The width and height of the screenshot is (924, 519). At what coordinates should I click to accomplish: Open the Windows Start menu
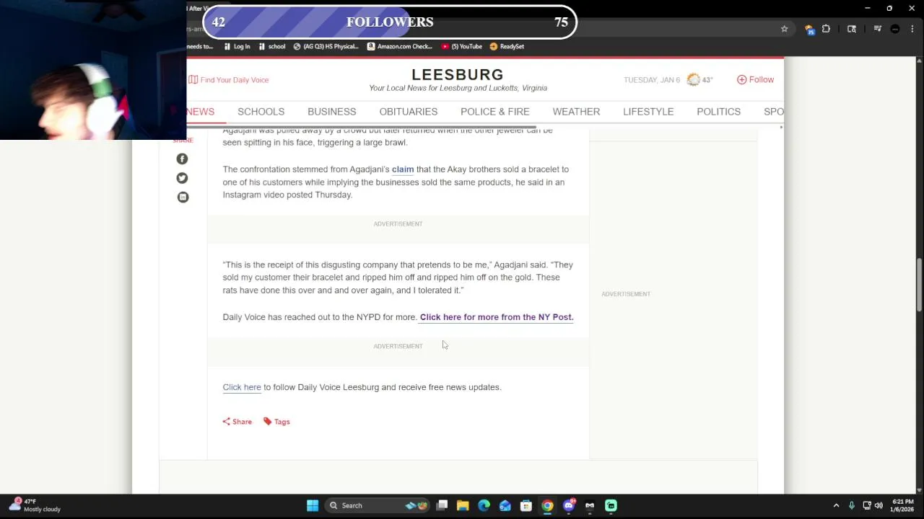click(313, 505)
